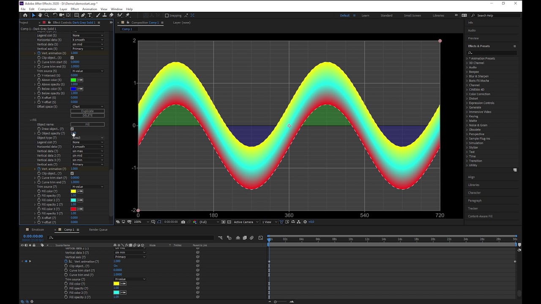The image size is (541, 304).
Task: Select the Brush tool
Action: 98,15
